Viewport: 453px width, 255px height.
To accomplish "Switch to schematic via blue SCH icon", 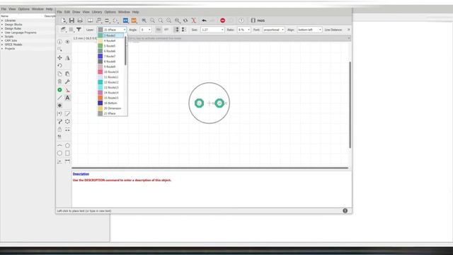I will coord(126,21).
